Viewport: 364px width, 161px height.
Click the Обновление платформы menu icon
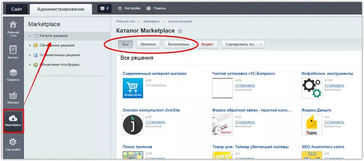pos(36,65)
